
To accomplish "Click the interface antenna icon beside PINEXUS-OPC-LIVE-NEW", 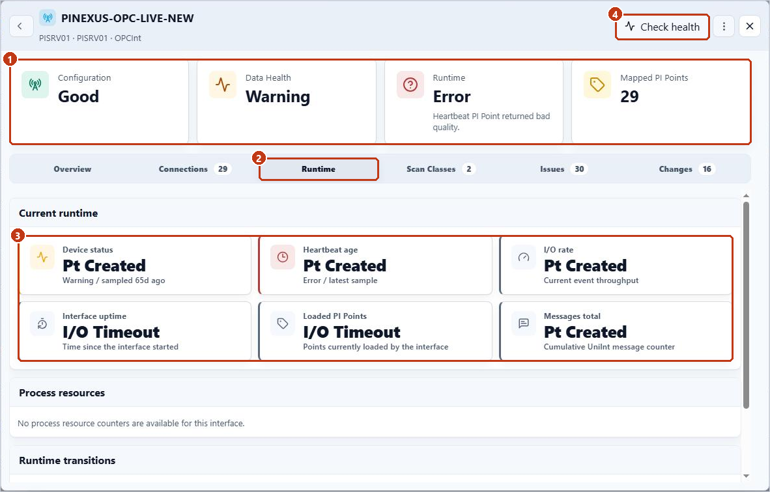I will (x=48, y=18).
